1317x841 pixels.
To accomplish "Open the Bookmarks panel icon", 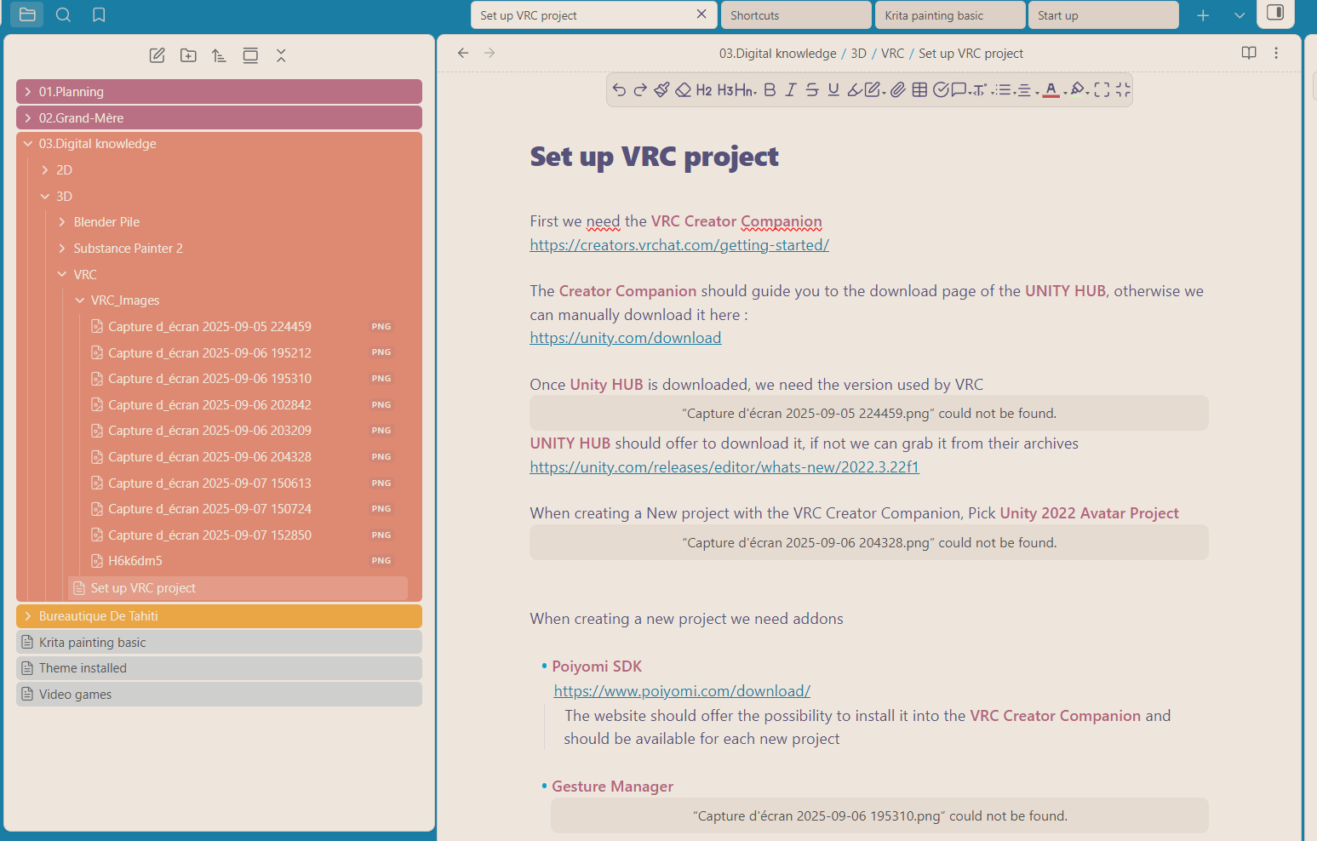I will pyautogui.click(x=99, y=14).
